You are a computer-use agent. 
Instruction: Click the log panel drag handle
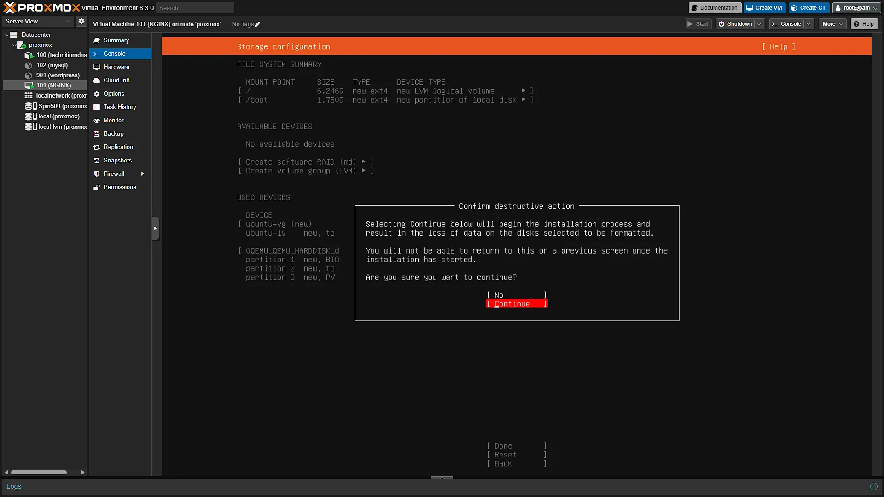pyautogui.click(x=442, y=478)
